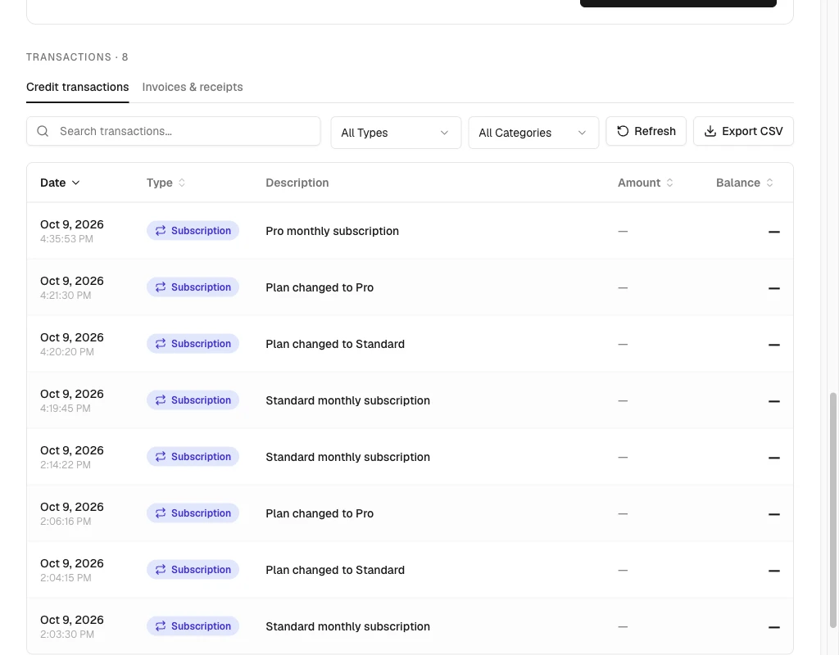839x655 pixels.
Task: Click the 4:19:45 PM timestamp
Action: (x=66, y=409)
